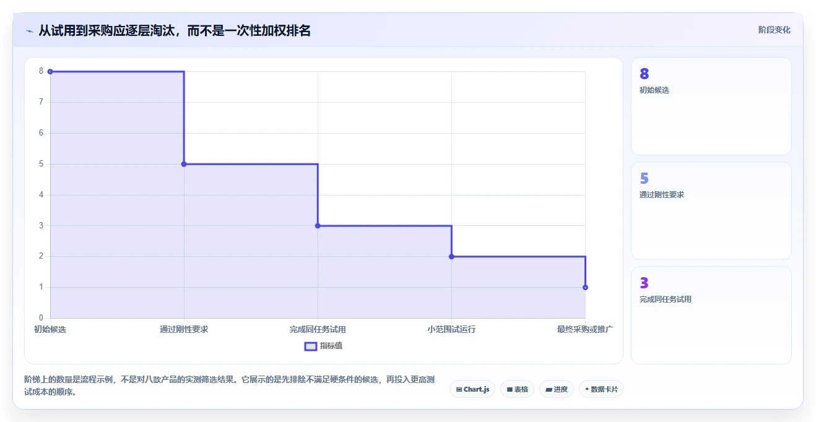Click the 完成同任务试用 x-axis label
This screenshot has height=422, width=816.
(318, 329)
